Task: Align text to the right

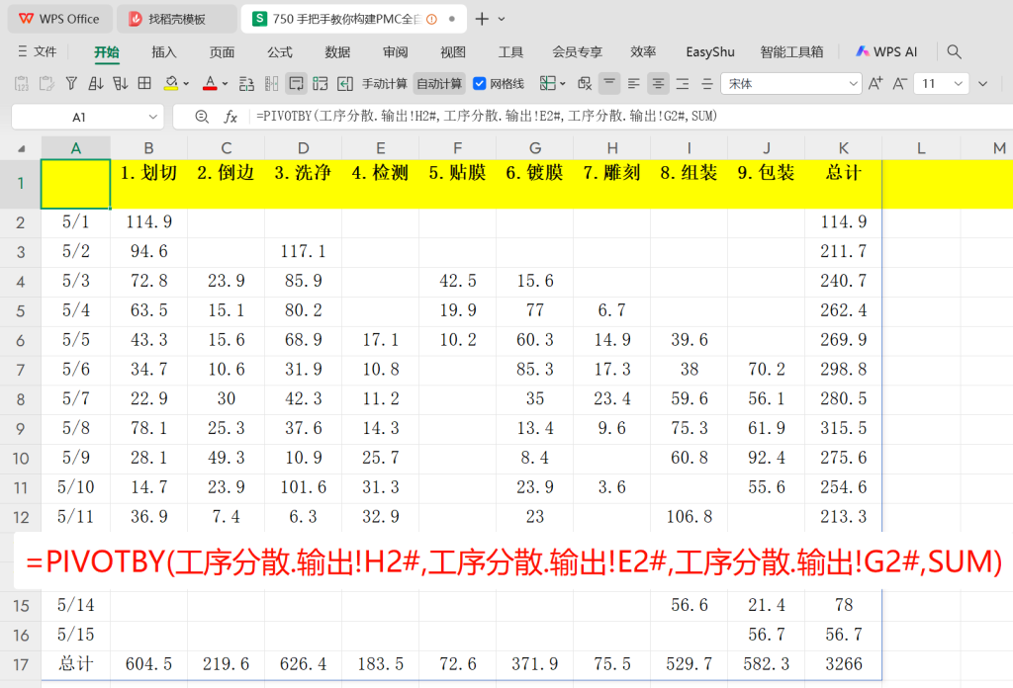Action: (683, 84)
